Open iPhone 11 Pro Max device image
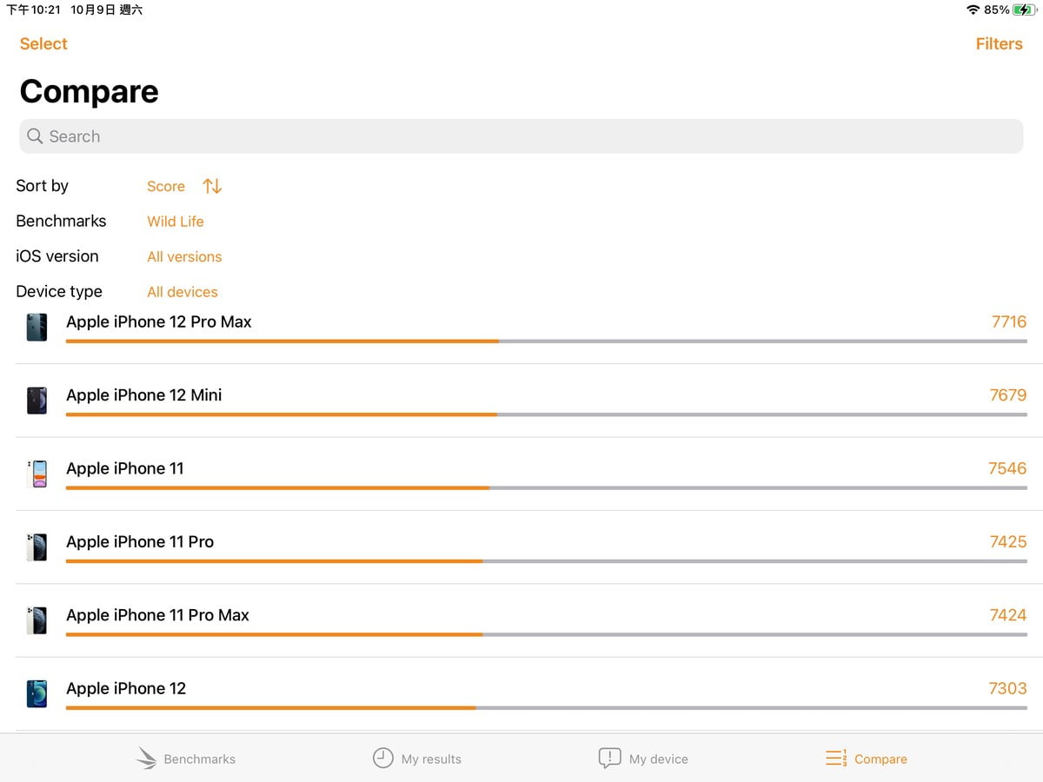1043x782 pixels. click(37, 620)
